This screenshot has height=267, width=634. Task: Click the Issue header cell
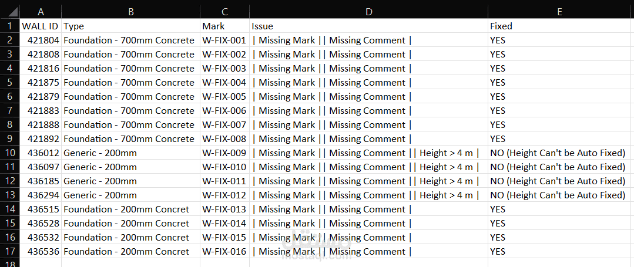pyautogui.click(x=368, y=26)
